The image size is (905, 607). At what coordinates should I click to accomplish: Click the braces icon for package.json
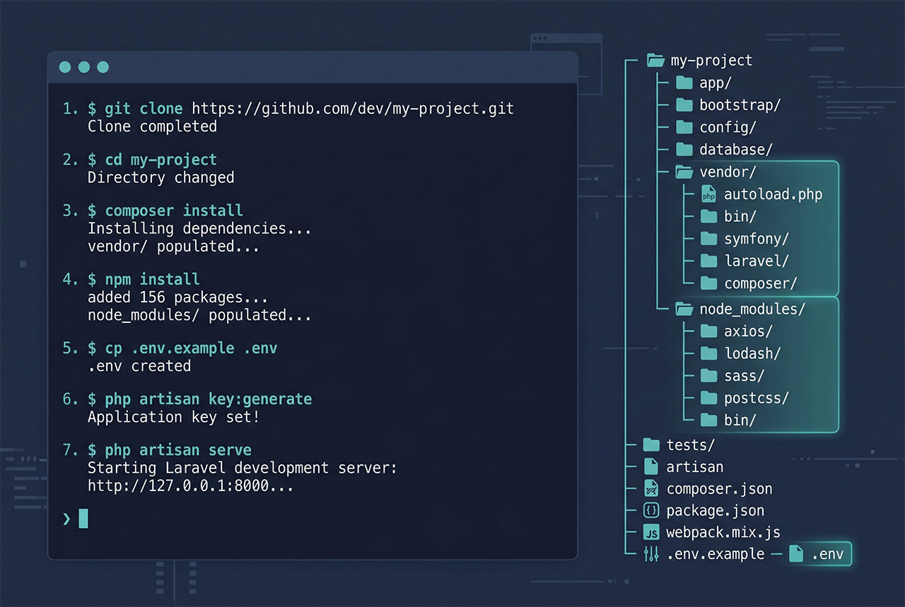(651, 510)
